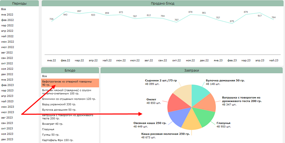Choose мар 2022 in period list
The height and width of the screenshot is (143, 285).
coord(7,25)
